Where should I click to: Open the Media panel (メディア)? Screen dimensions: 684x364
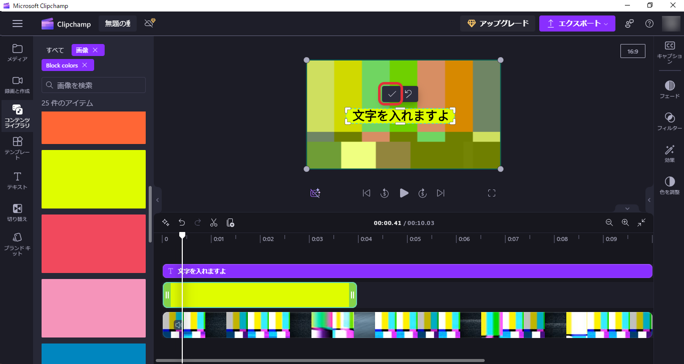coord(17,52)
